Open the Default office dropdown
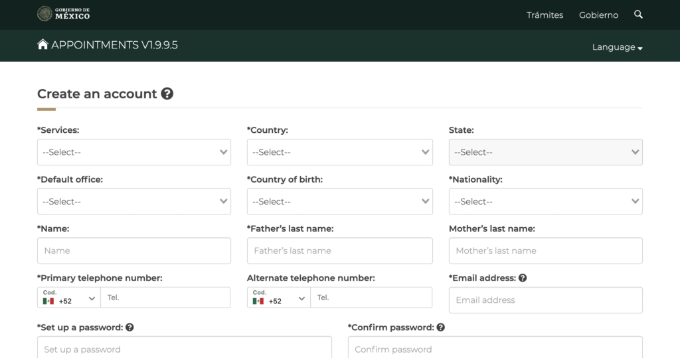 pyautogui.click(x=134, y=201)
